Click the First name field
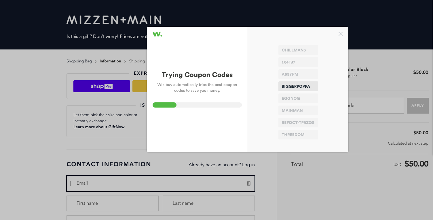Viewport: 433px width, 220px height. [x=113, y=203]
